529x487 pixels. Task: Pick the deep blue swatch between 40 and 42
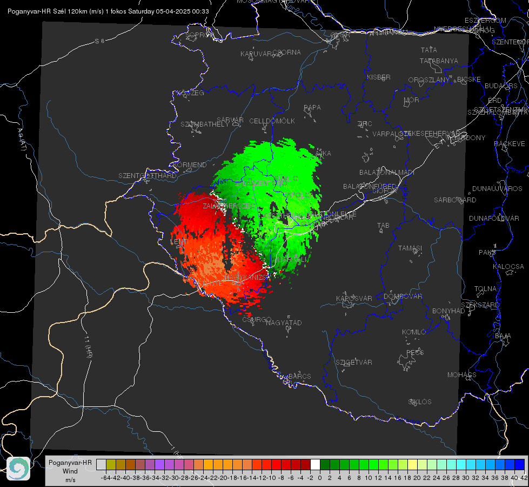click(x=520, y=464)
